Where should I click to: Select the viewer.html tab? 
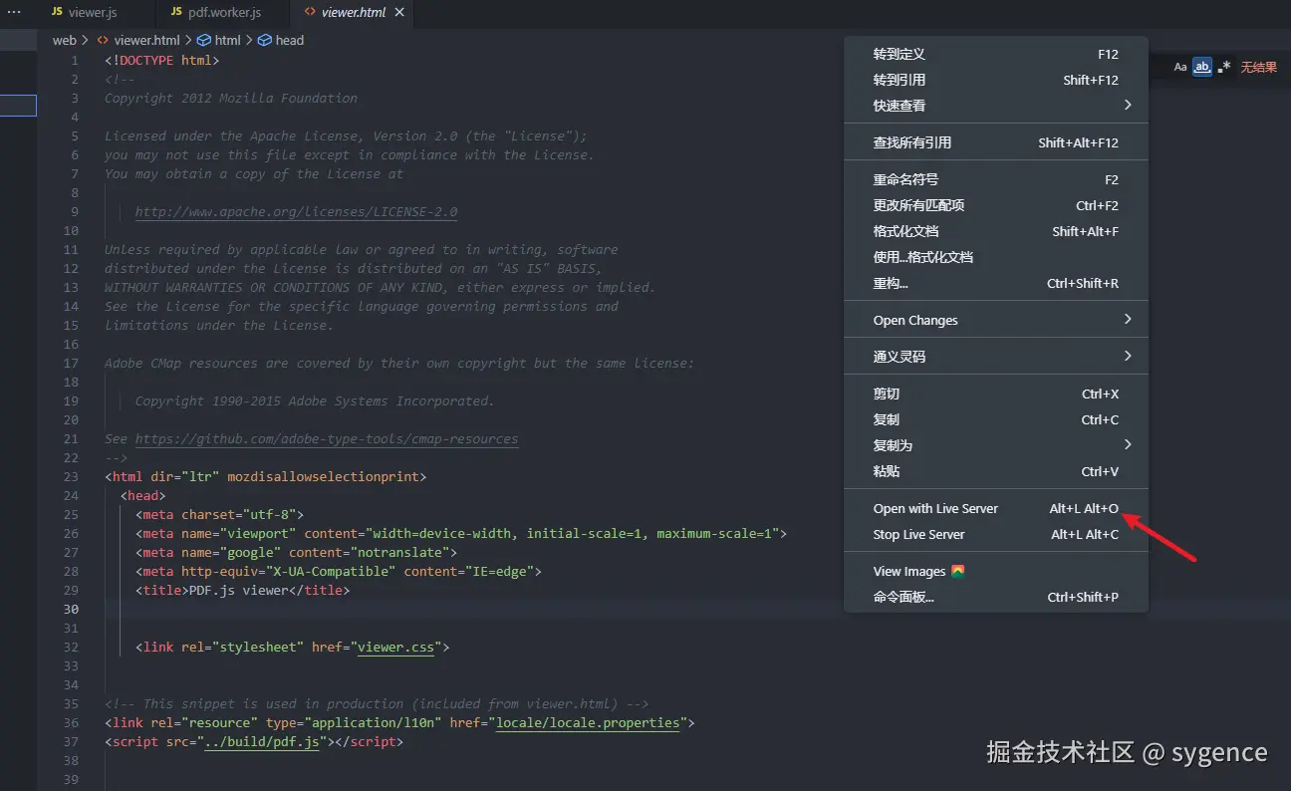(x=354, y=12)
